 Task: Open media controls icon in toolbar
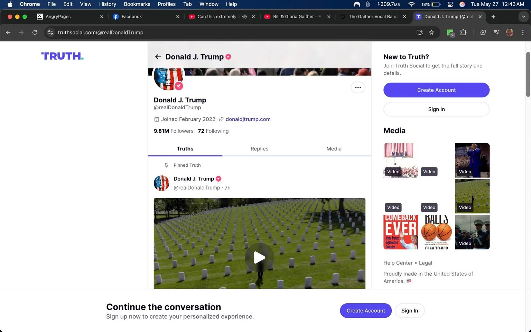coord(496,33)
